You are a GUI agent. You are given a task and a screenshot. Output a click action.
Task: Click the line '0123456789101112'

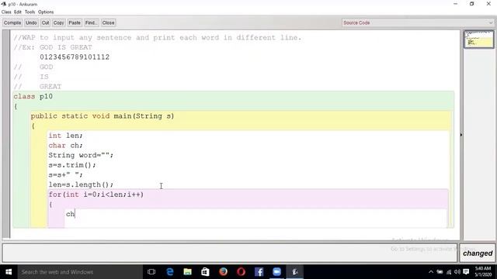click(75, 57)
